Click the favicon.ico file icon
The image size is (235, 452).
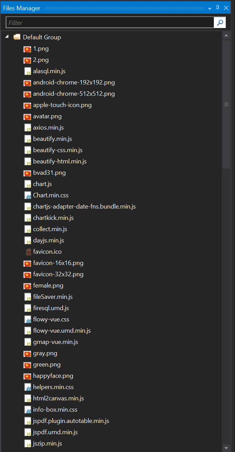point(28,252)
